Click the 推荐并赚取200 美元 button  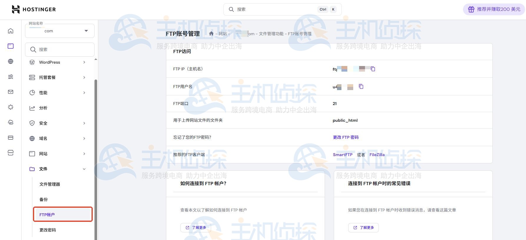pyautogui.click(x=494, y=9)
